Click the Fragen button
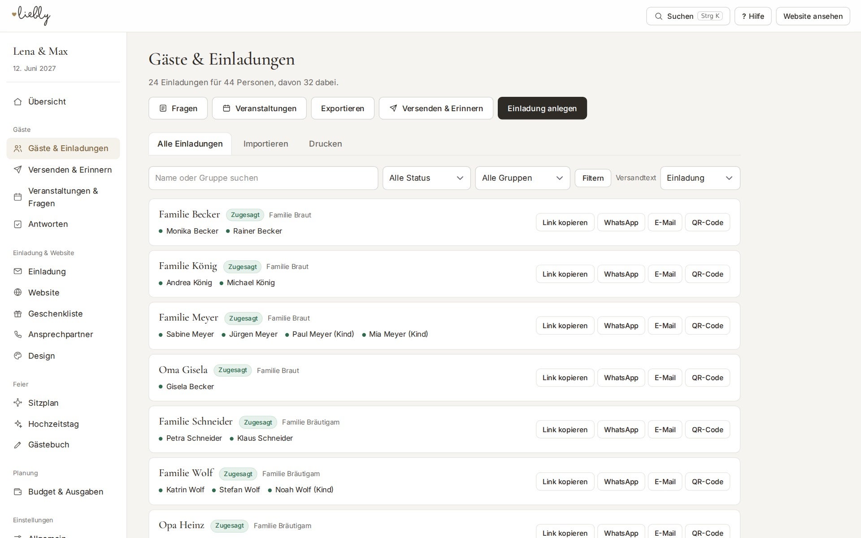861x538 pixels. [178, 108]
